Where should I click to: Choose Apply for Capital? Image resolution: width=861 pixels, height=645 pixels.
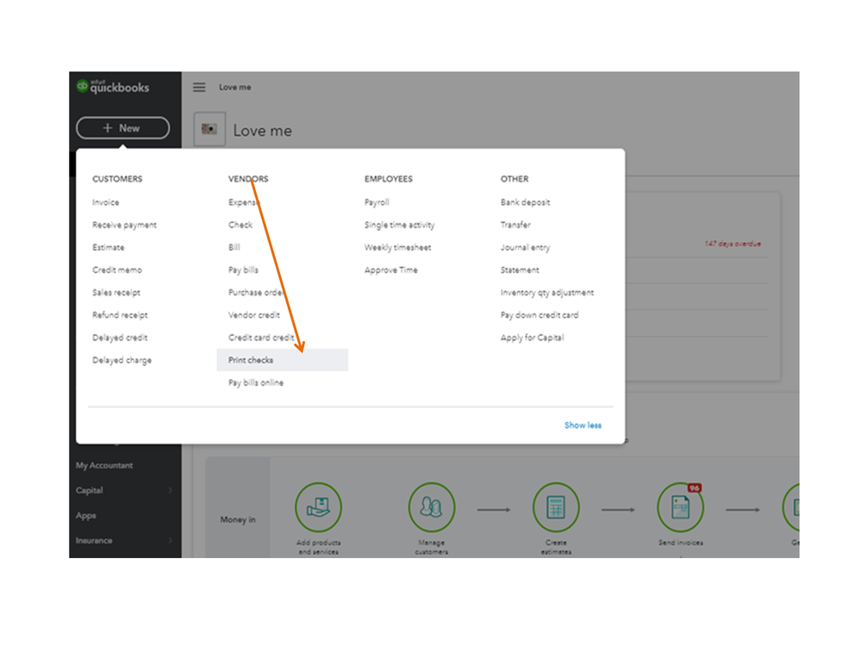532,338
